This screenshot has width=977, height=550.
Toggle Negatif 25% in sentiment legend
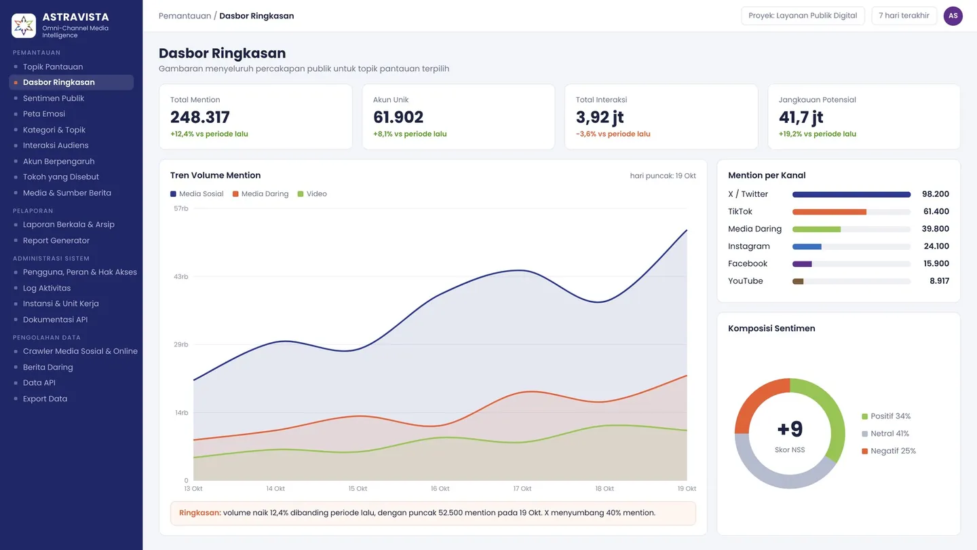click(x=889, y=451)
